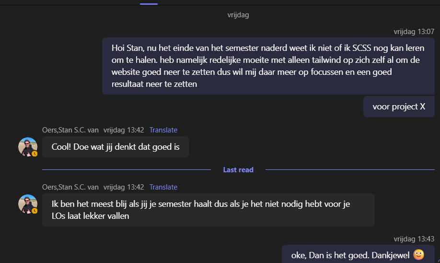Click the "vrijdag" date header

(238, 15)
